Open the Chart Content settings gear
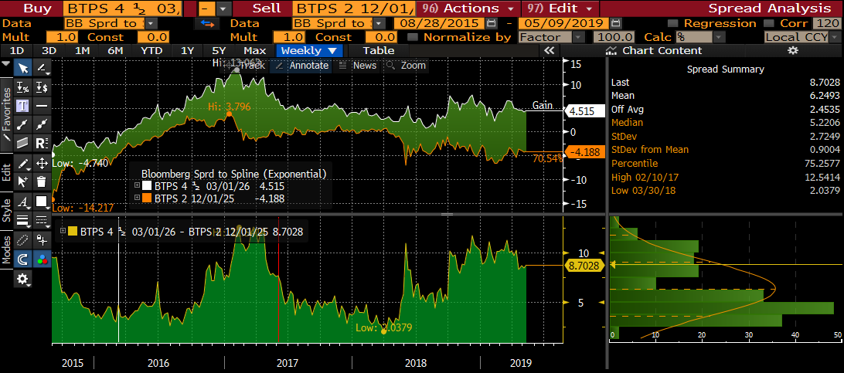Screen dimensions: 844x373 click(x=791, y=50)
